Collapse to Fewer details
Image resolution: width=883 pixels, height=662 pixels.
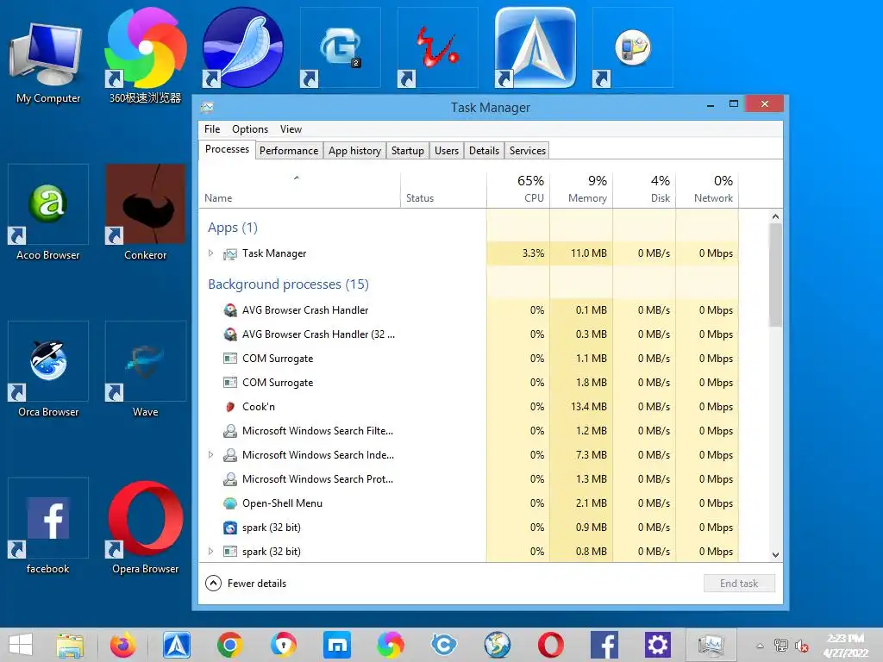tap(246, 584)
